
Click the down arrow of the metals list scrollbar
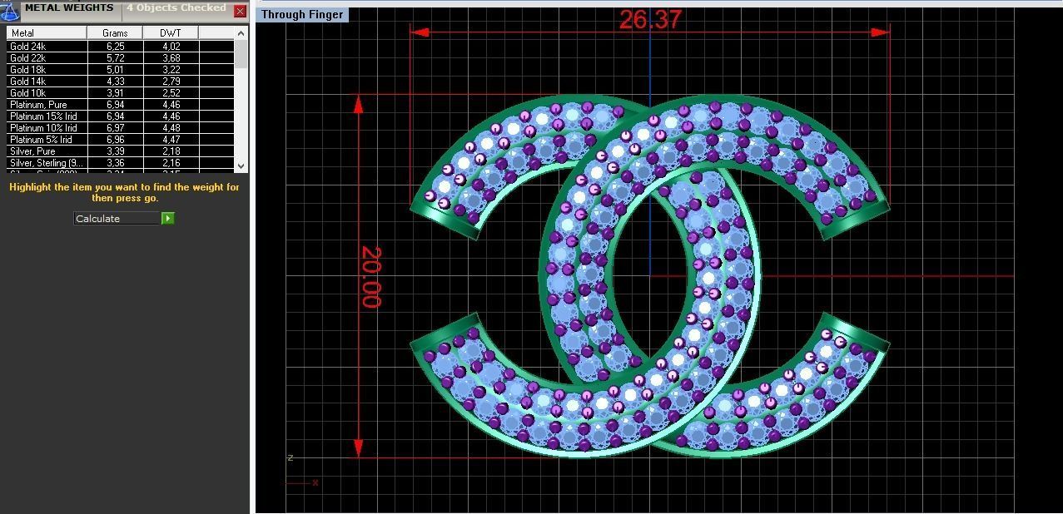(x=241, y=166)
